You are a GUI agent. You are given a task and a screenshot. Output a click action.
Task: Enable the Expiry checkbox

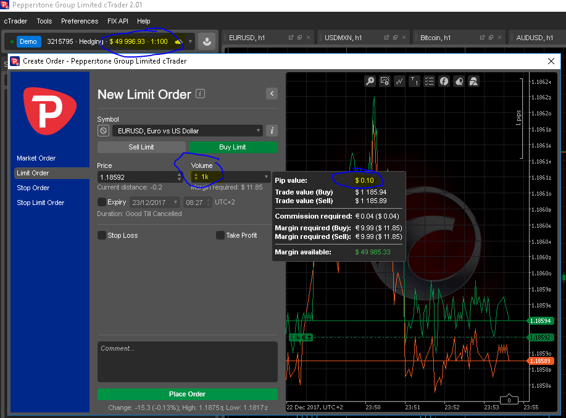click(x=102, y=202)
